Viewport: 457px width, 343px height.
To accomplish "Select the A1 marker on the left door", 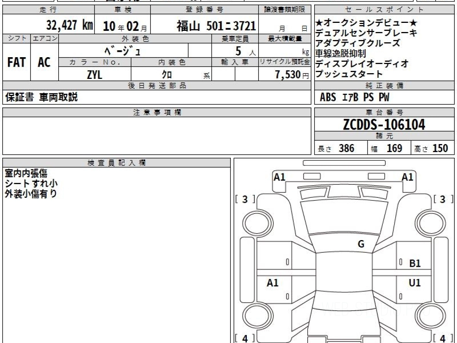I will [273, 283].
